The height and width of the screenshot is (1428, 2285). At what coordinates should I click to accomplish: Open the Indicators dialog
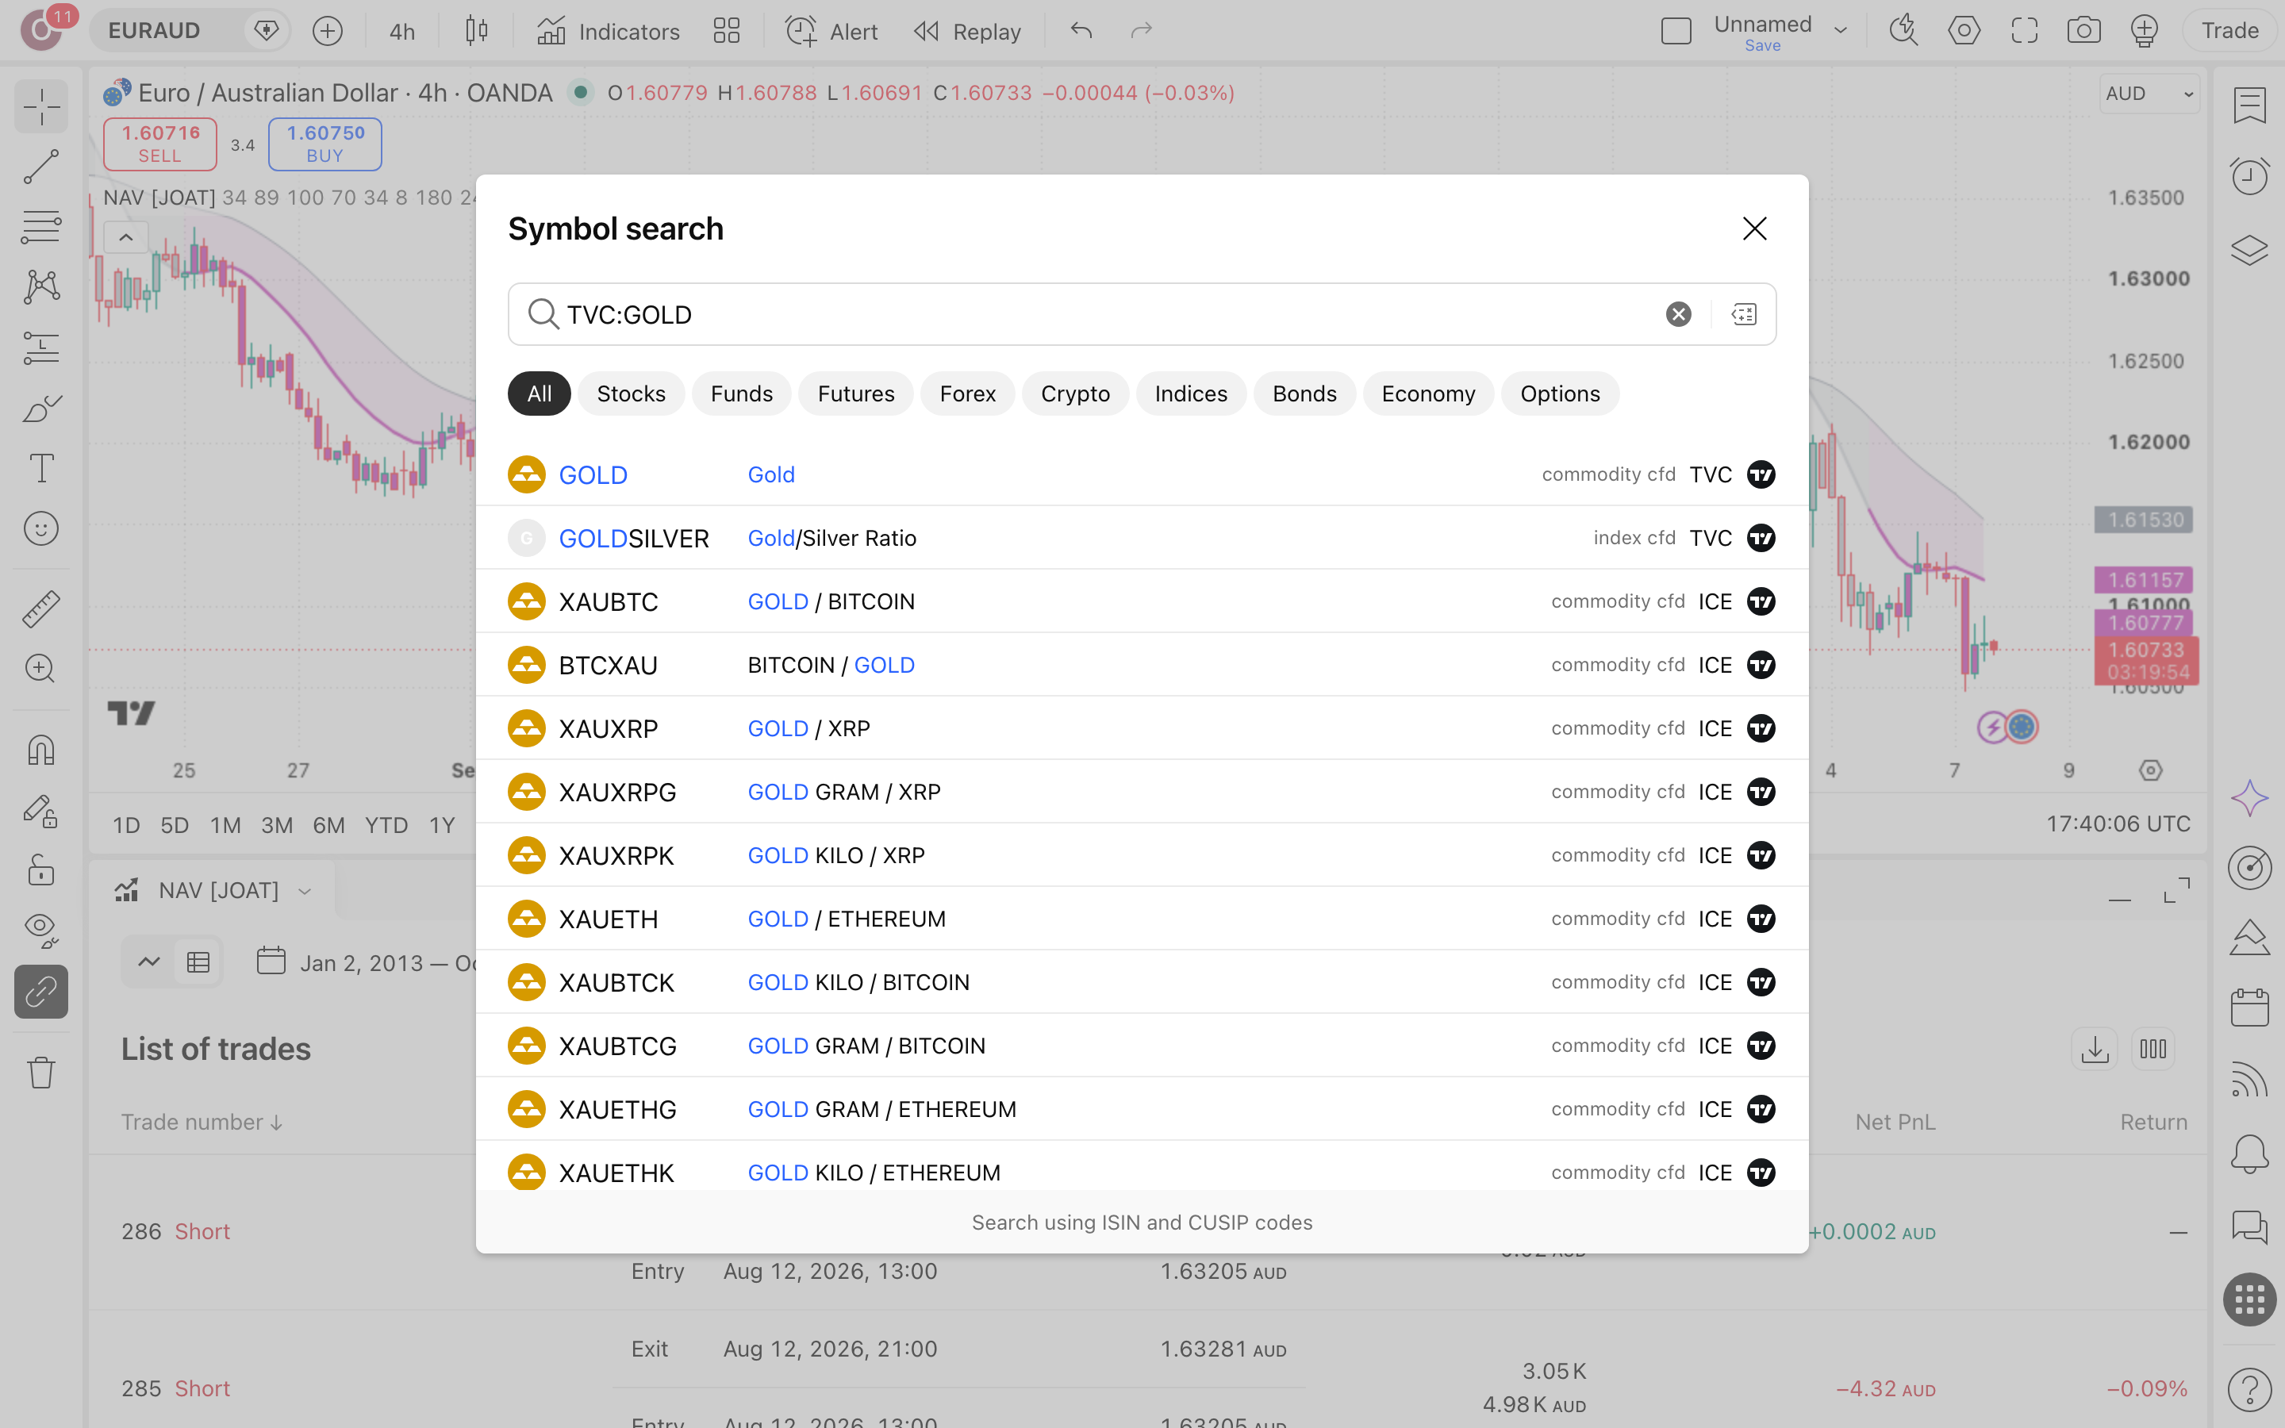click(x=608, y=31)
